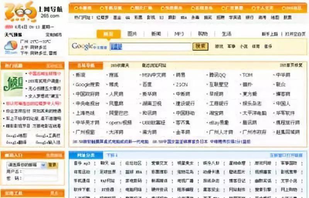309x198 pixels.
Task: Switch to the 购物 tab
Action: pos(203,34)
